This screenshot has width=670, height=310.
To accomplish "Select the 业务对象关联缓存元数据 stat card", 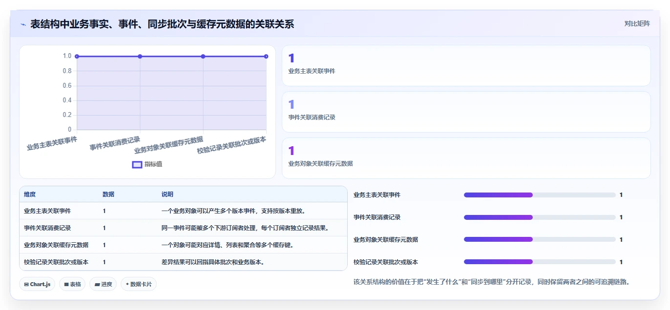I will [x=466, y=158].
